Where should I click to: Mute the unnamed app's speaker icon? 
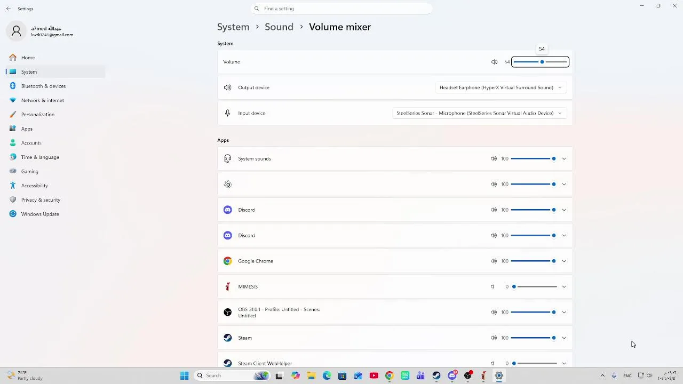tap(494, 184)
